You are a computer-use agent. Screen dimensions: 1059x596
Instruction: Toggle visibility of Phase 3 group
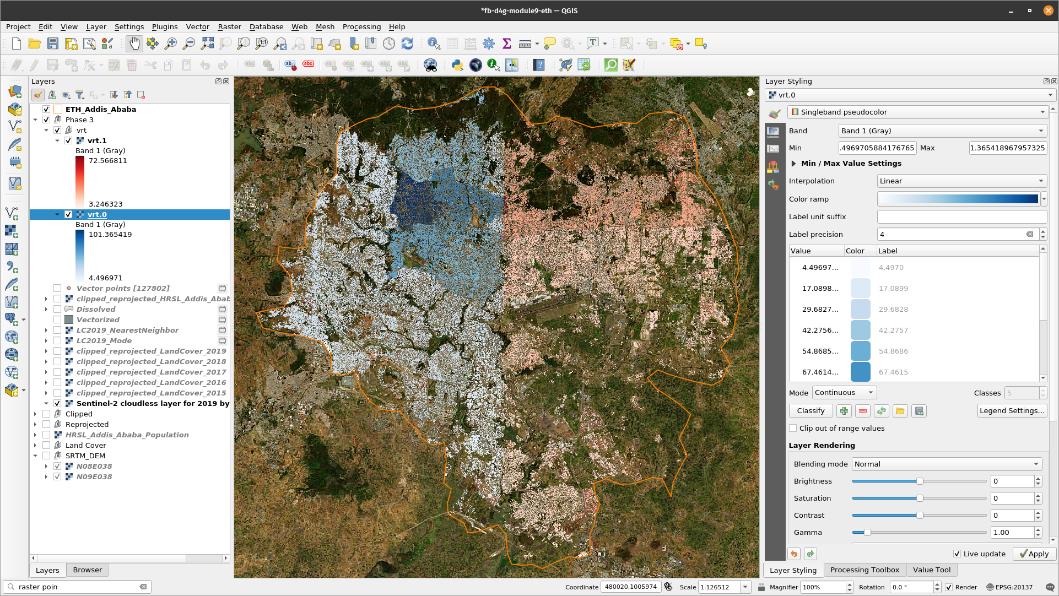click(46, 120)
